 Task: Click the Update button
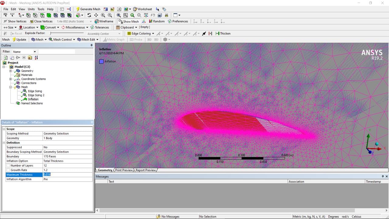(x=19, y=40)
